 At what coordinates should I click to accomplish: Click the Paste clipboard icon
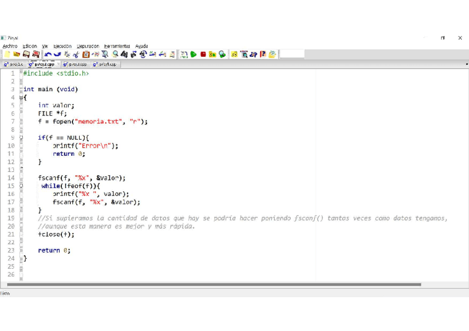click(86, 54)
